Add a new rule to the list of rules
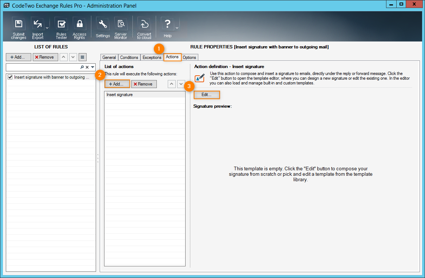This screenshot has width=425, height=278. click(x=19, y=57)
